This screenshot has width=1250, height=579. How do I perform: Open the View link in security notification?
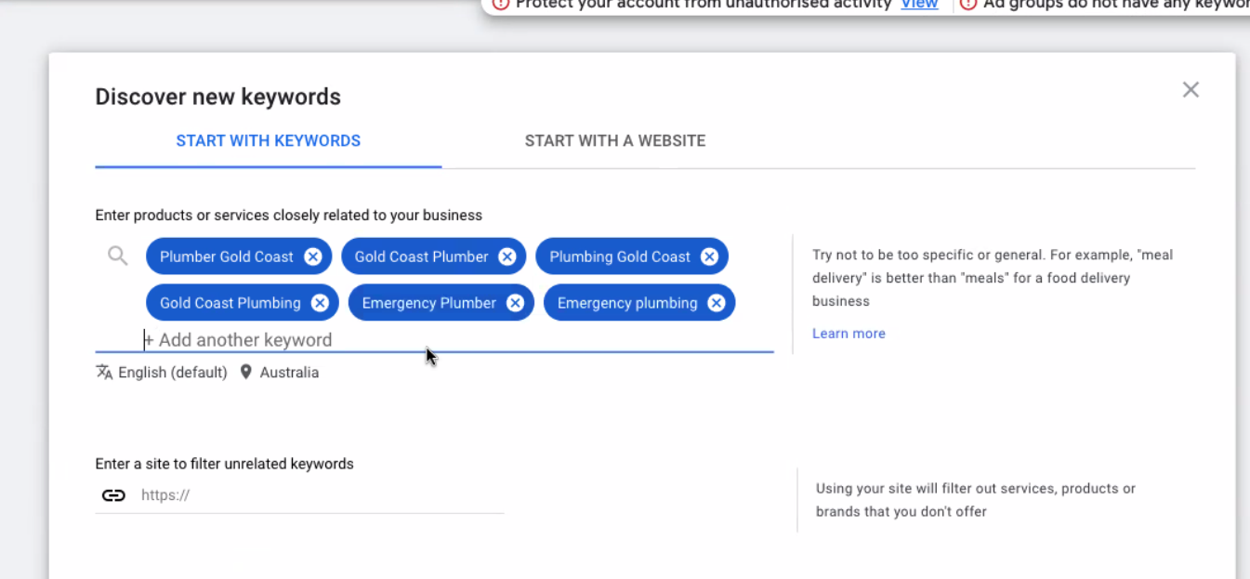click(x=918, y=4)
